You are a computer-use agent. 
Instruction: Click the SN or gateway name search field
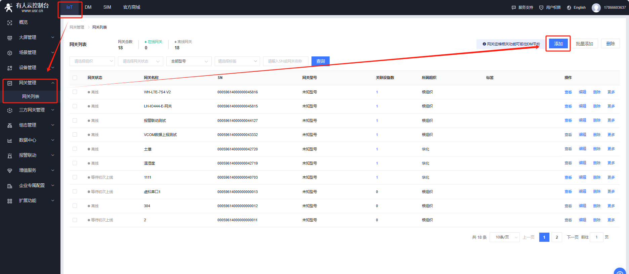coord(286,61)
